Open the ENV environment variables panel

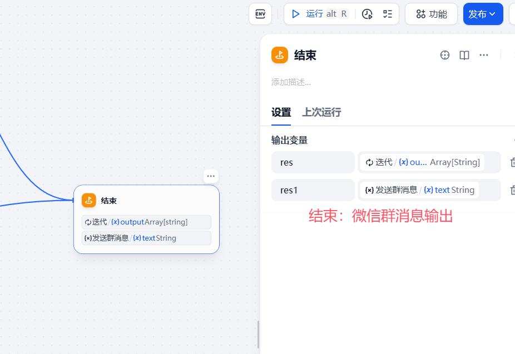[x=260, y=14]
